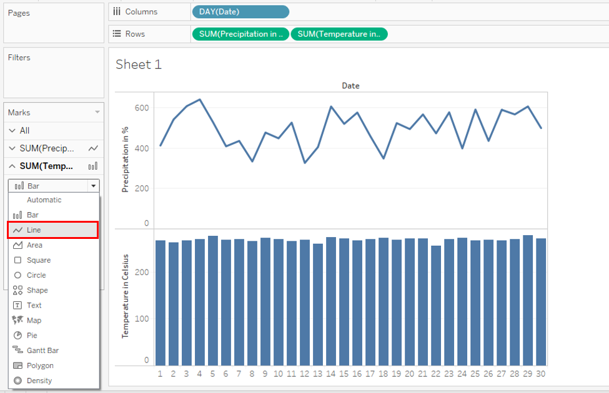Click the Sheet 1 title text
Image resolution: width=609 pixels, height=393 pixels.
(139, 64)
